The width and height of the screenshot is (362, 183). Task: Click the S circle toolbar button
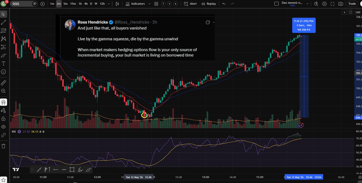tap(169, 4)
